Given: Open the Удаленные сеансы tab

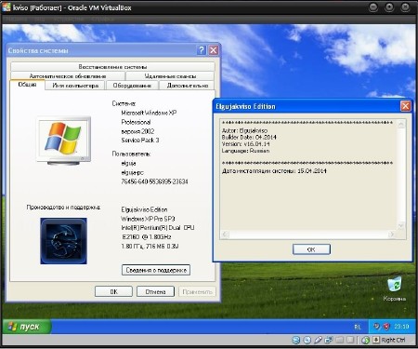Looking at the screenshot, I should pyautogui.click(x=170, y=76).
